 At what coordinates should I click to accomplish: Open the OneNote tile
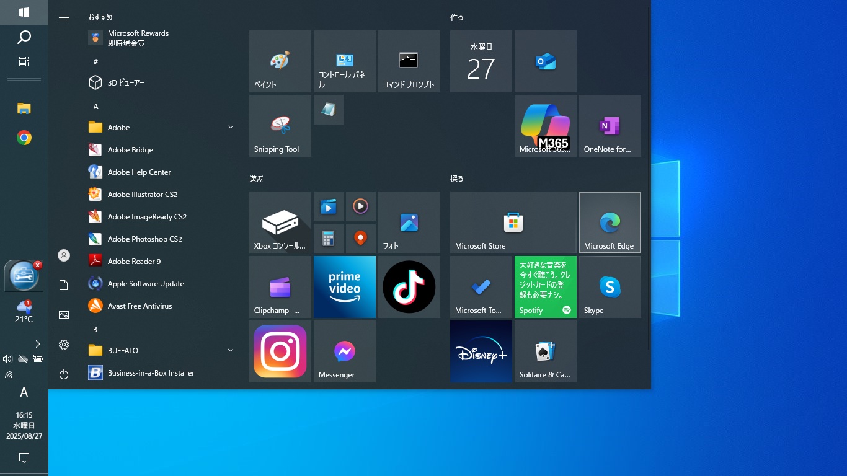(610, 126)
